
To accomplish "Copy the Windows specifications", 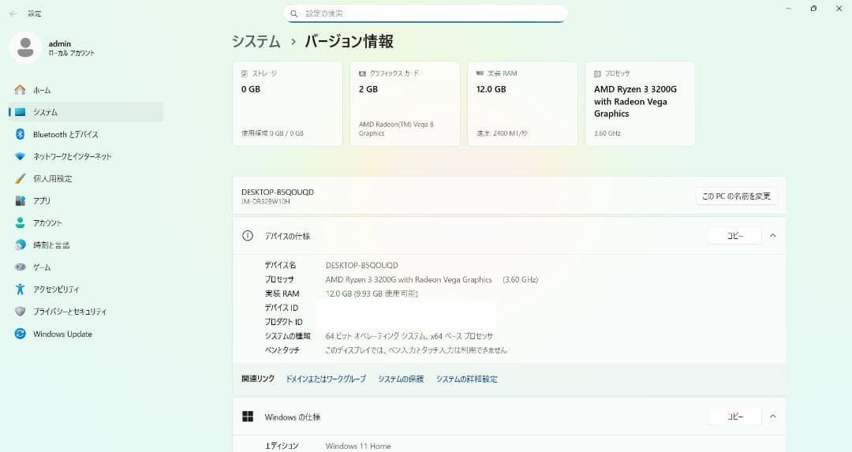I will (734, 417).
